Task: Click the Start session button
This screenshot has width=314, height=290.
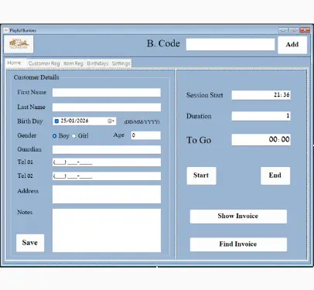Action: [x=201, y=176]
